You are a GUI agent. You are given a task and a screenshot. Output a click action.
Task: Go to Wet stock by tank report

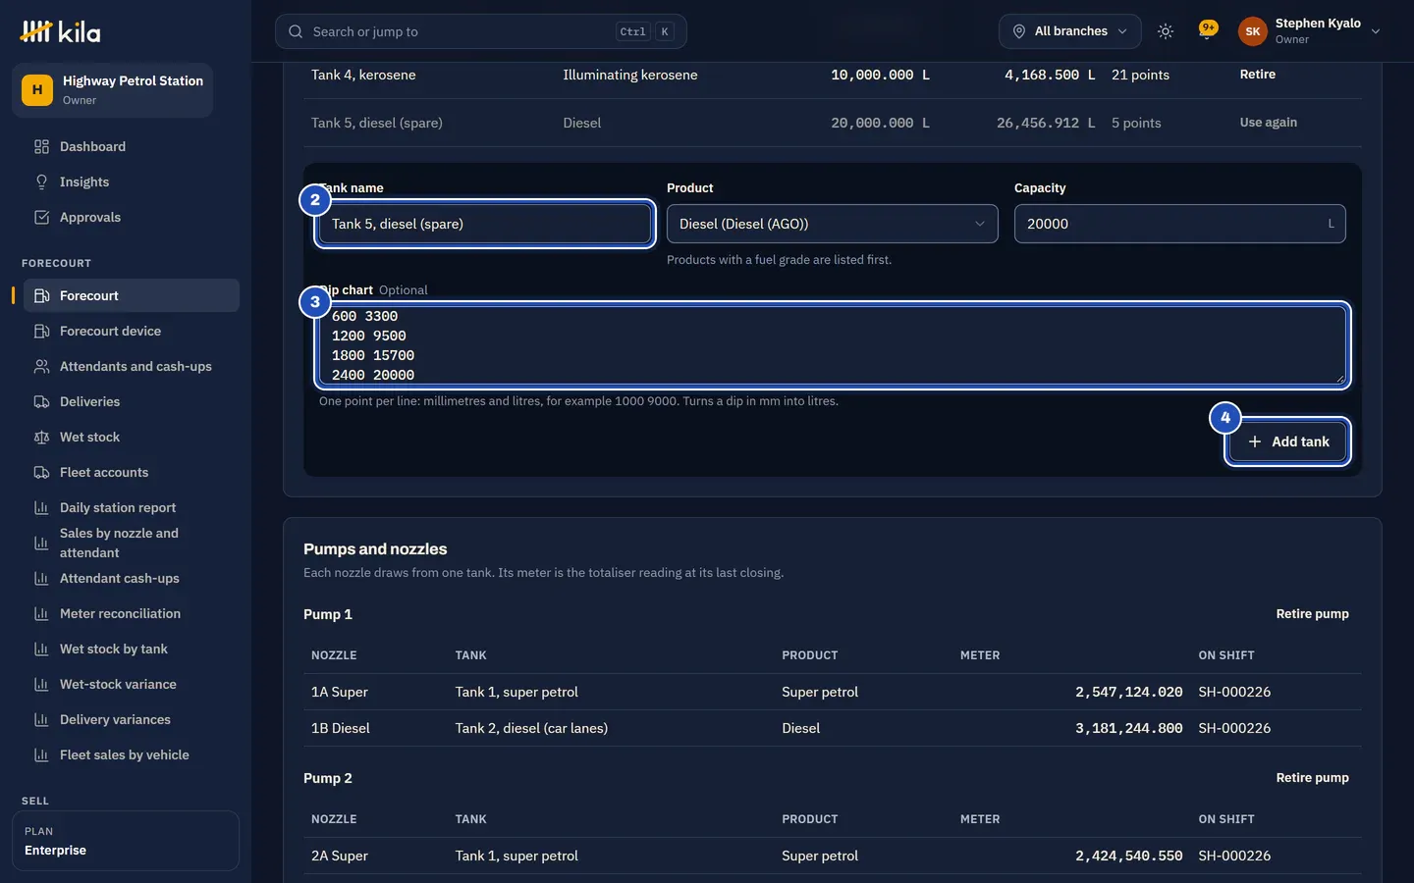pyautogui.click(x=132, y=649)
